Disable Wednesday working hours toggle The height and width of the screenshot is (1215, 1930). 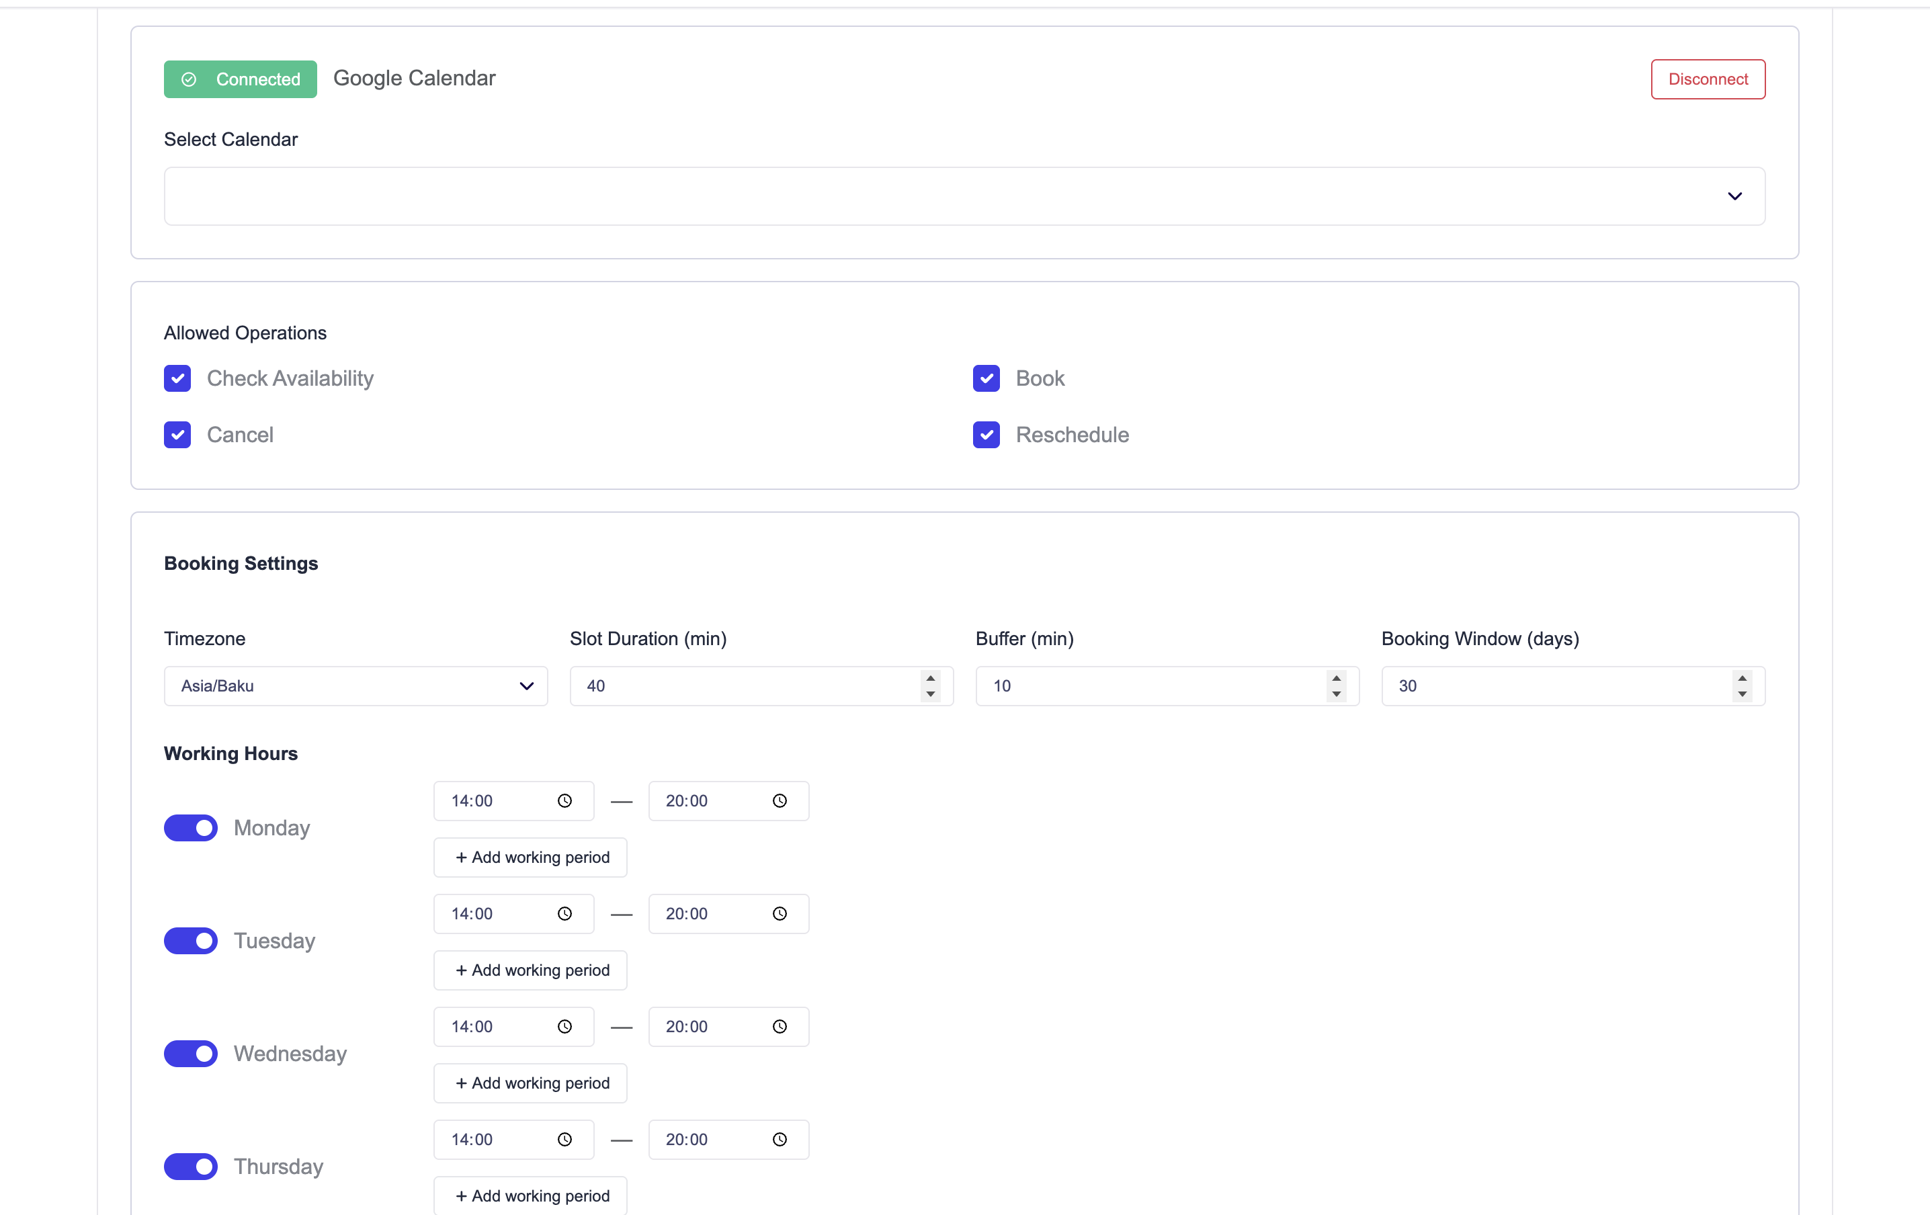pyautogui.click(x=191, y=1054)
